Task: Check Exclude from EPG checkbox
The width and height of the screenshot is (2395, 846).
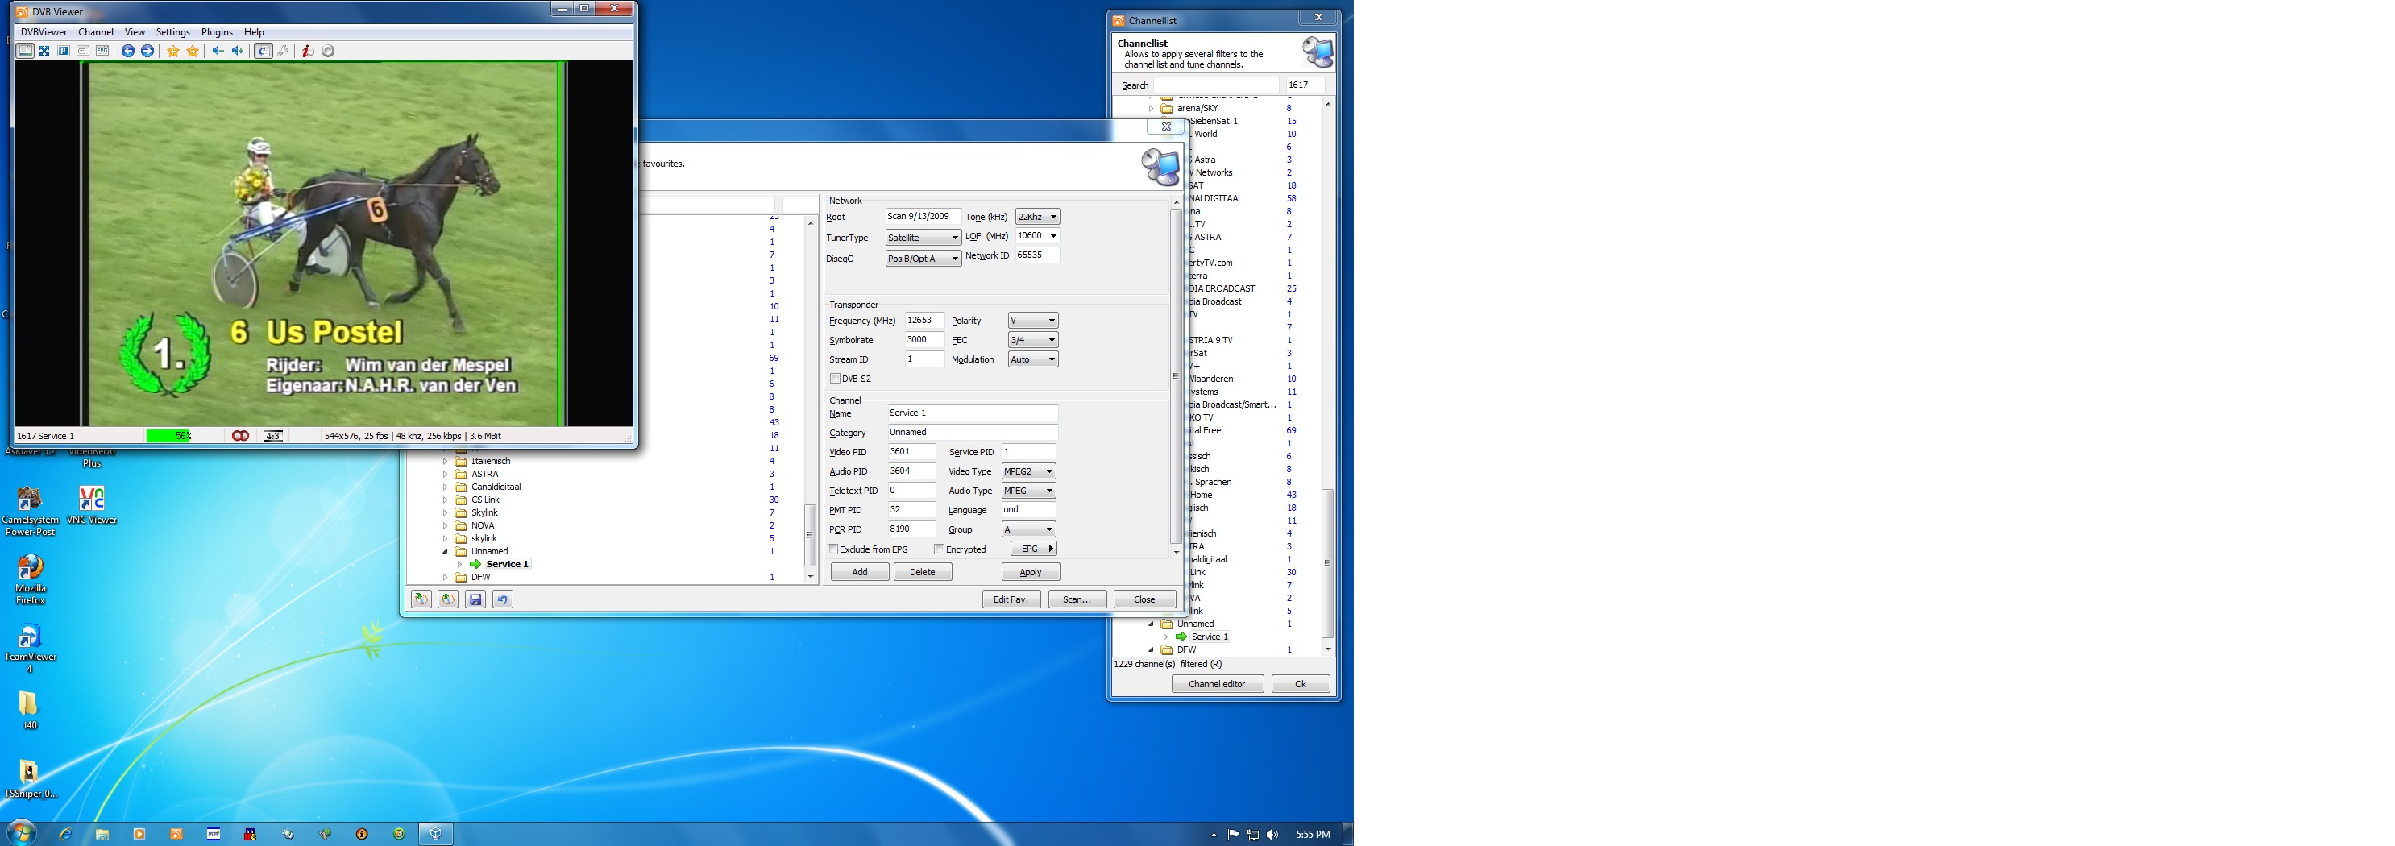Action: pyautogui.click(x=833, y=549)
